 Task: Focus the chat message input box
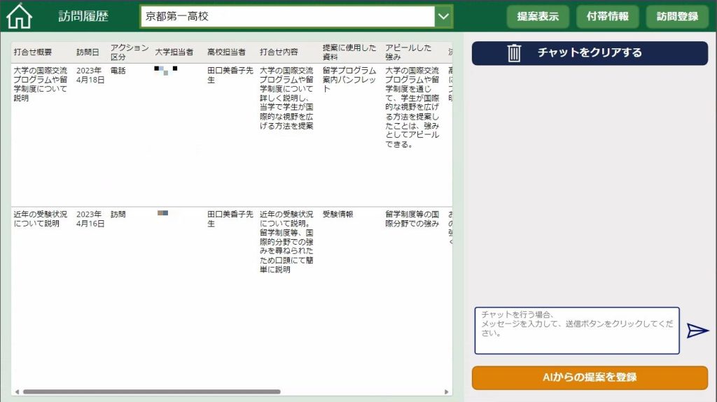(x=577, y=331)
